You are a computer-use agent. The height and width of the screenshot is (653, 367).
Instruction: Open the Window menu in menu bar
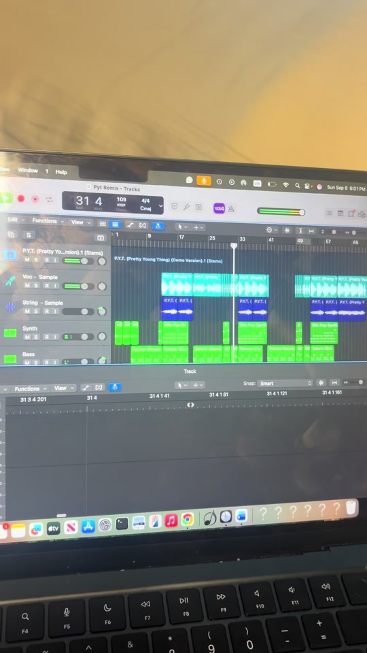[27, 170]
